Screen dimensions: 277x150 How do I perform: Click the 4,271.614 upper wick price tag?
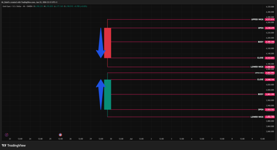click(x=270, y=19)
